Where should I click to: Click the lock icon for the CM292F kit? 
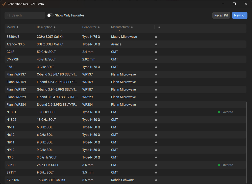(156, 59)
